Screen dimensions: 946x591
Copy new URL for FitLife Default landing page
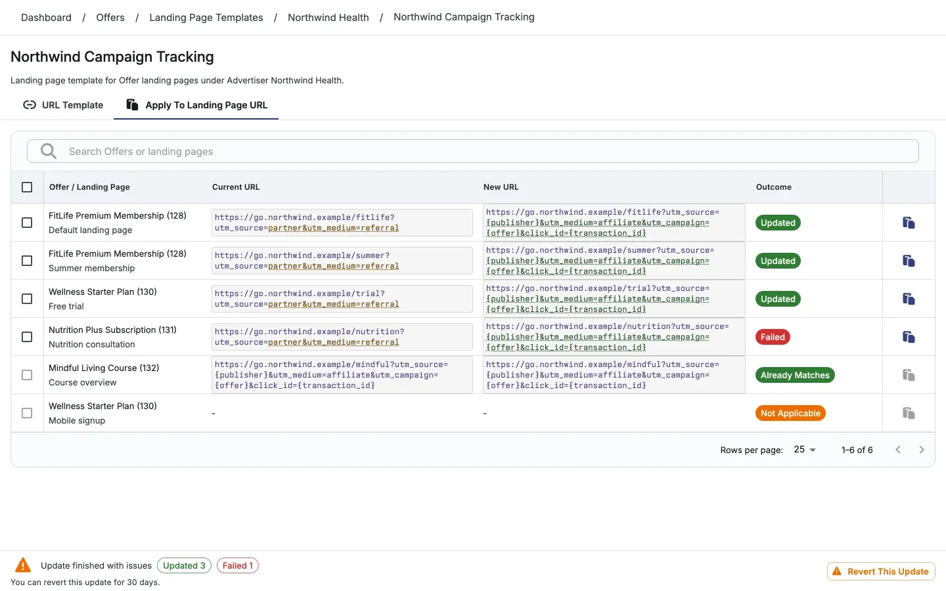(x=909, y=223)
